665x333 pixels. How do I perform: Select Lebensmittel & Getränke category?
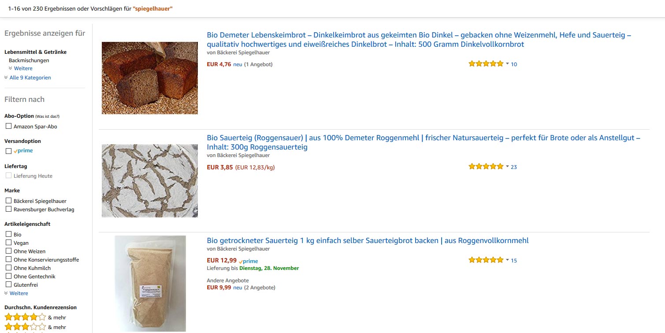coord(35,52)
